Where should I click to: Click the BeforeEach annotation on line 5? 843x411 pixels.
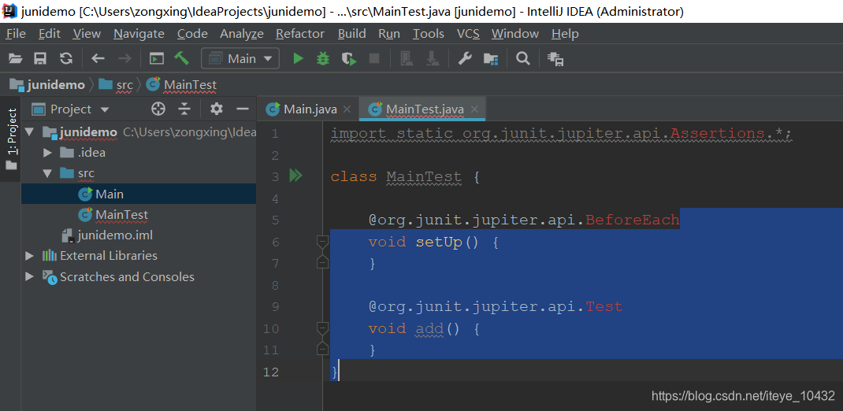pyautogui.click(x=632, y=219)
